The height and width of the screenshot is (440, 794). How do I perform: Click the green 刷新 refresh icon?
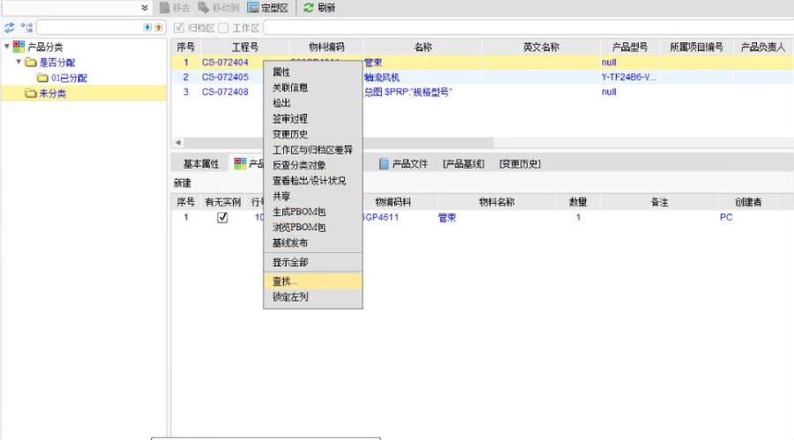308,8
